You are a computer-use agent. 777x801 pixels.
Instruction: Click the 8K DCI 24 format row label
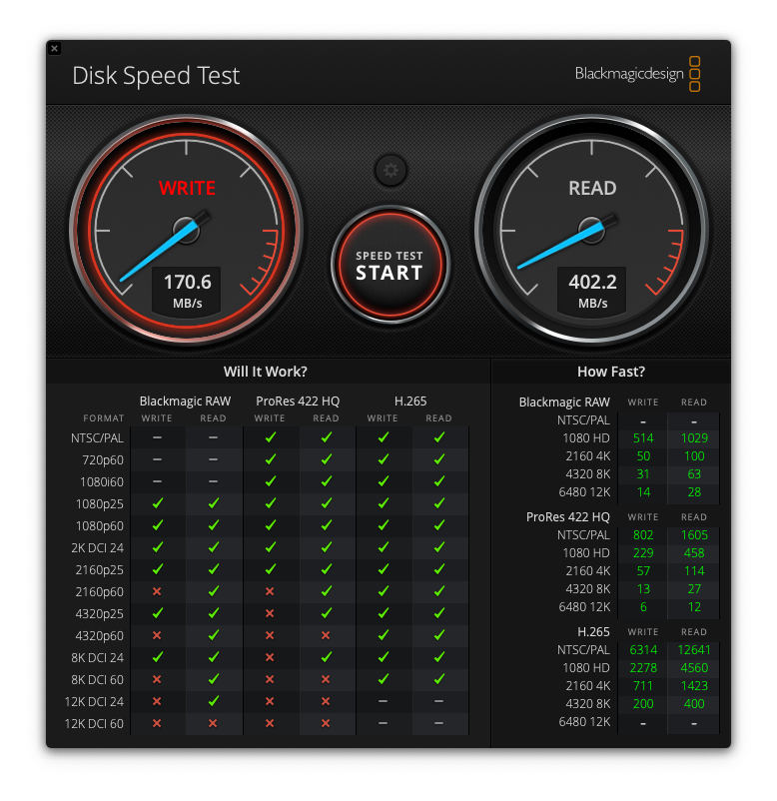point(97,658)
